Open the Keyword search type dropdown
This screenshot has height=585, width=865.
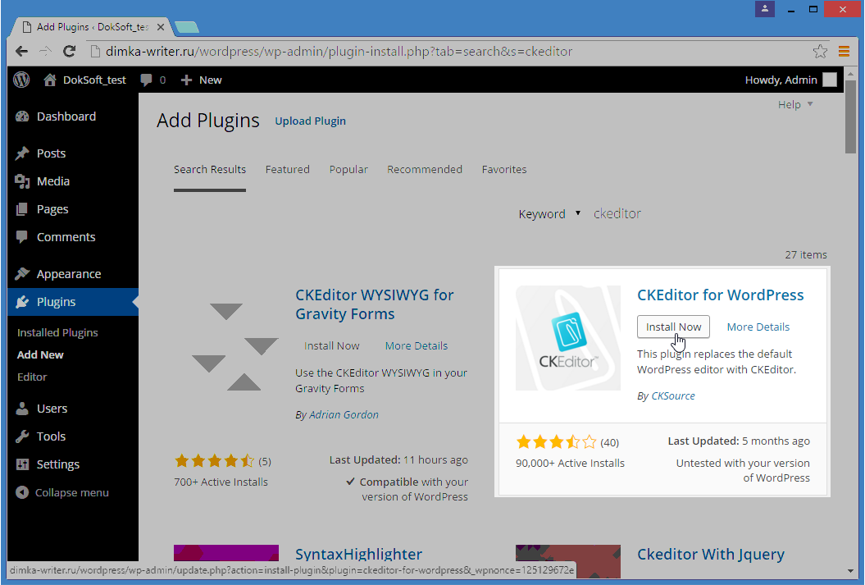[x=549, y=213]
